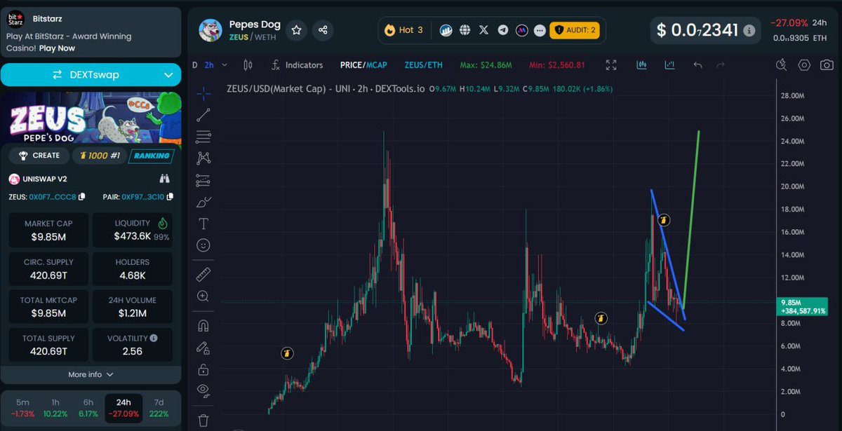Open quick symbol search icon
Viewport: 842px width, 431px height.
(782, 65)
